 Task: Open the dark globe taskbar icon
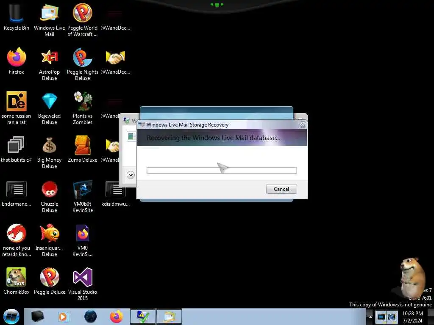coord(91,317)
